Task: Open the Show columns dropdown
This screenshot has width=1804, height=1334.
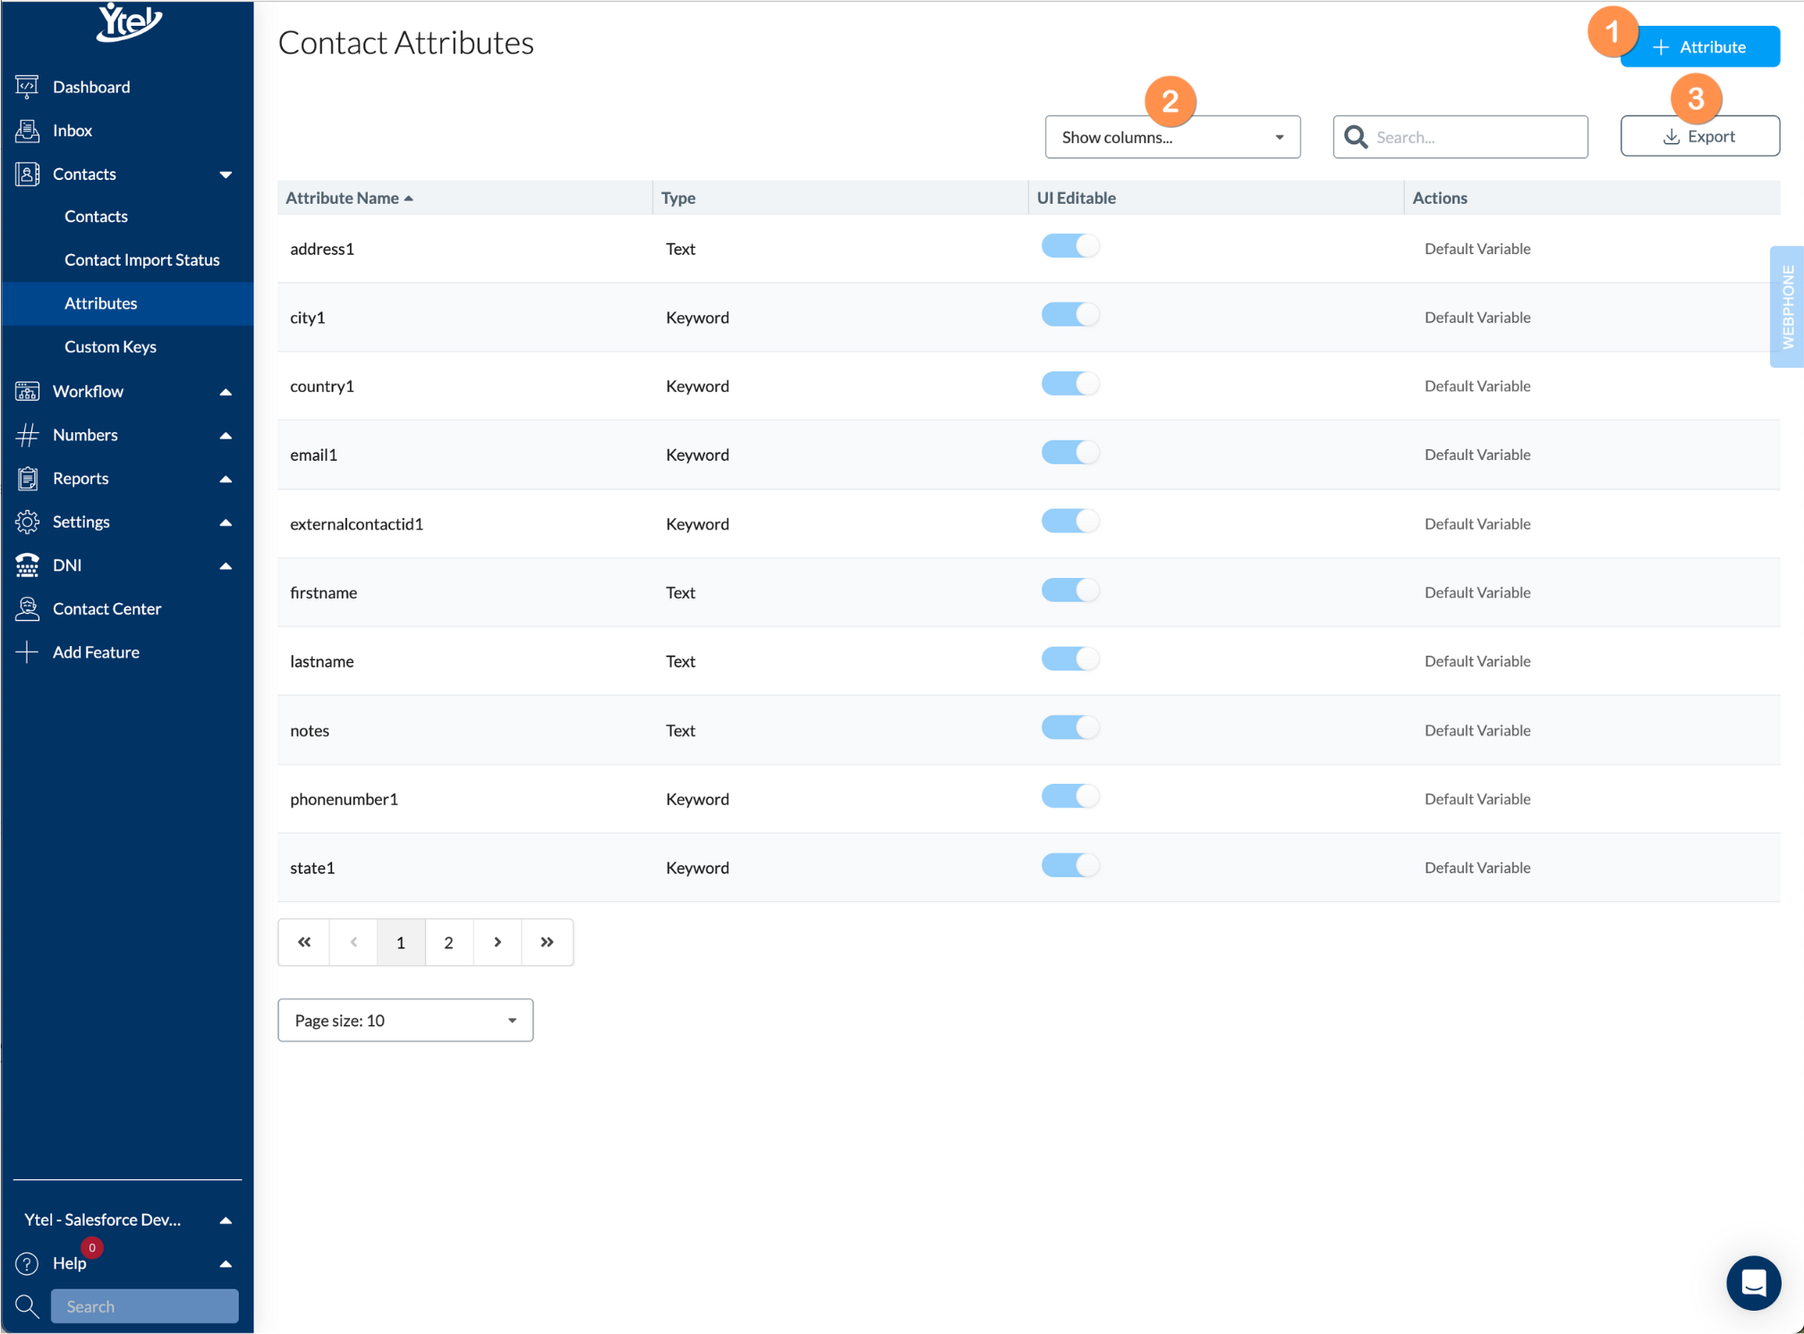Action: click(x=1171, y=137)
